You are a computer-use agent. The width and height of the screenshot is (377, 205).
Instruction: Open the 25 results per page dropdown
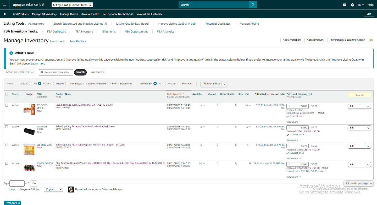click(358, 183)
